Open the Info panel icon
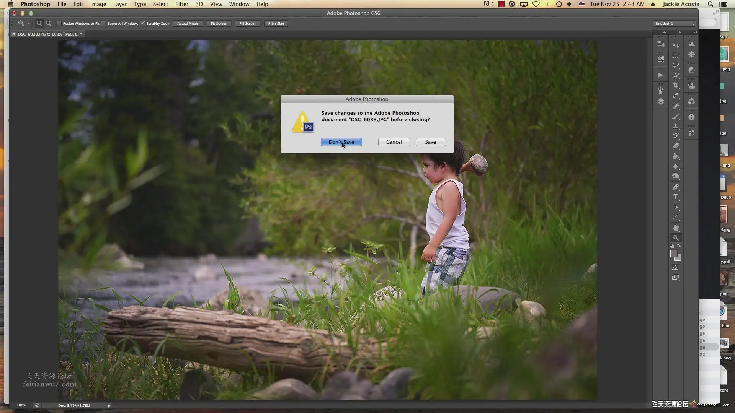 pos(691,117)
